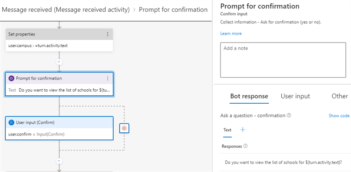Click Show code link
The width and height of the screenshot is (351, 172).
tap(339, 115)
